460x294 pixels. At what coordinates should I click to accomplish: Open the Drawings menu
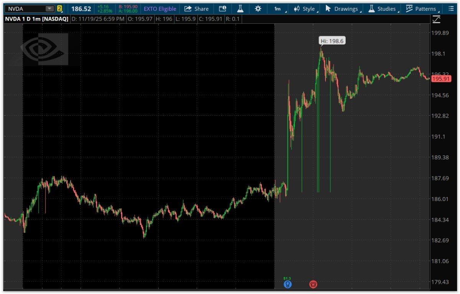tap(342, 9)
